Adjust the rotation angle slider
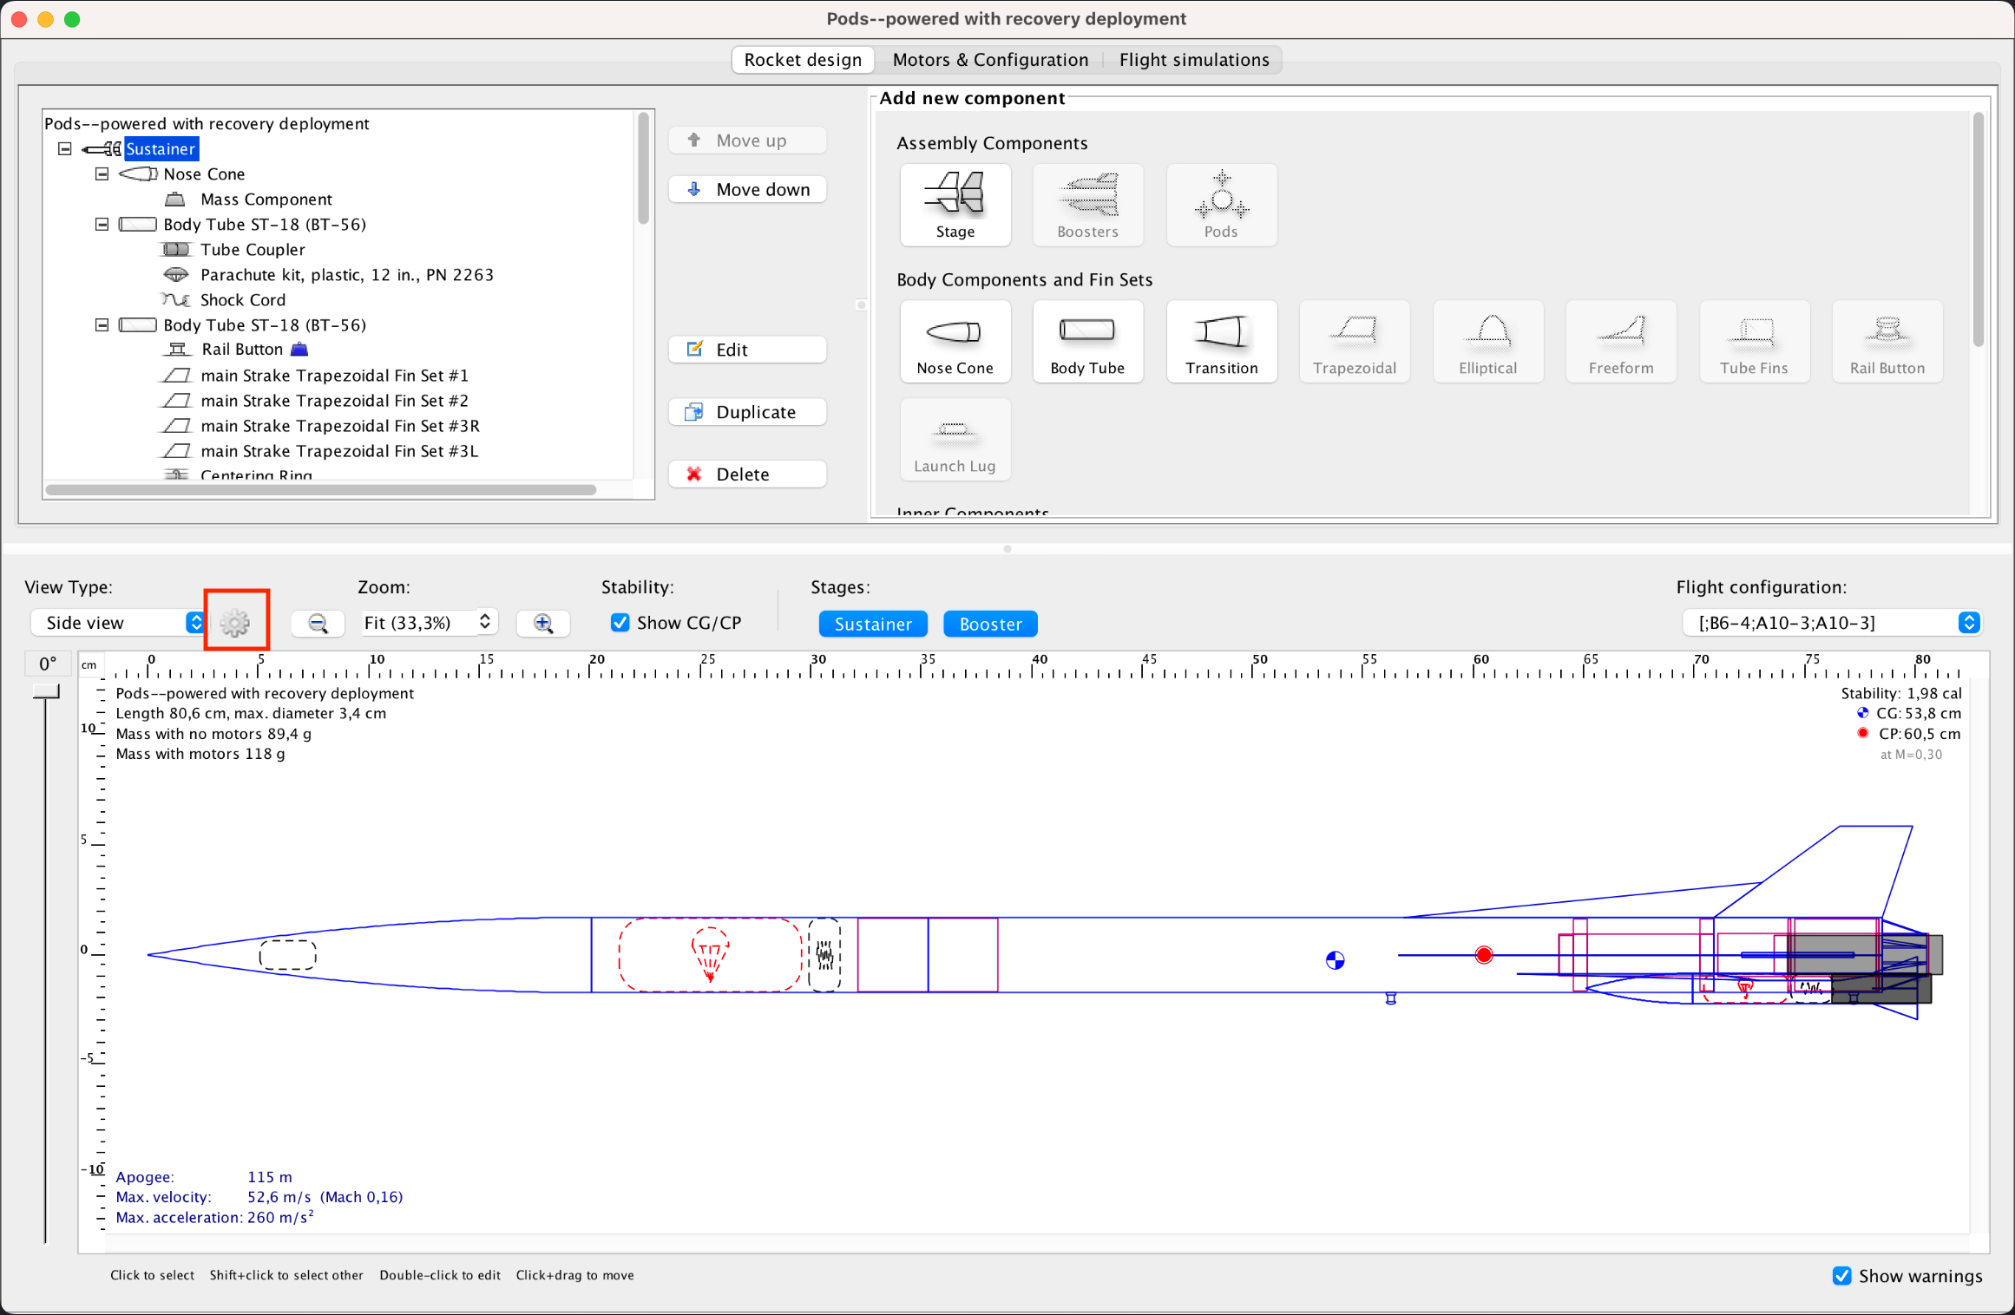 coord(46,691)
